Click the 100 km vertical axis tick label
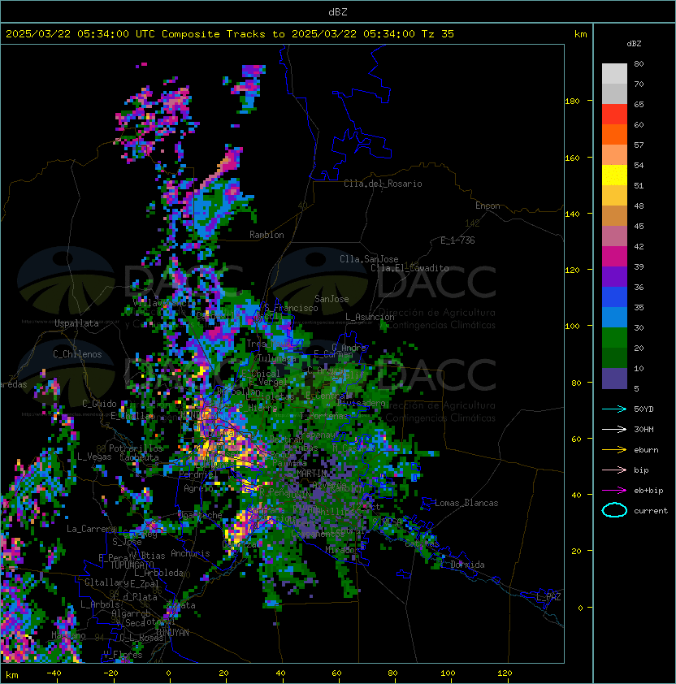 tap(572, 326)
